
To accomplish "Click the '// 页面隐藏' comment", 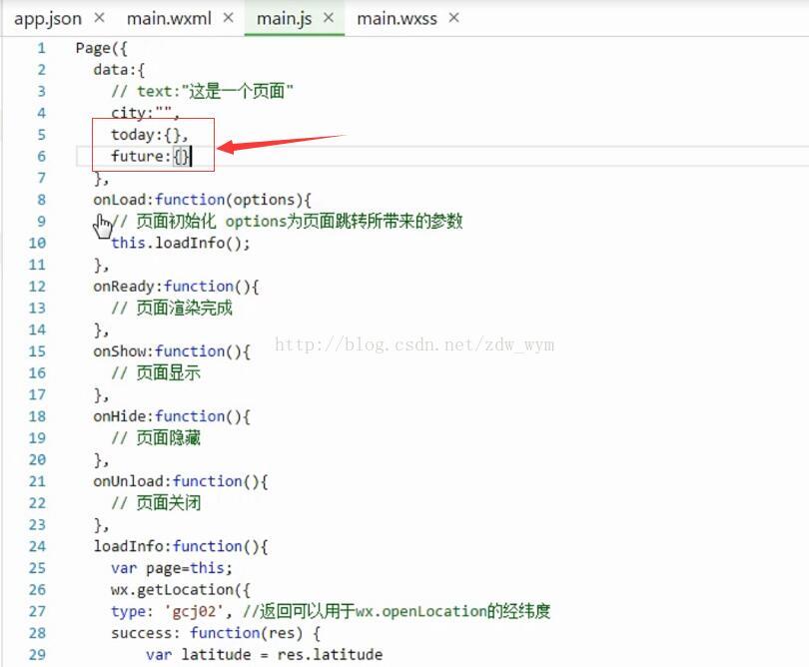I will coord(156,438).
